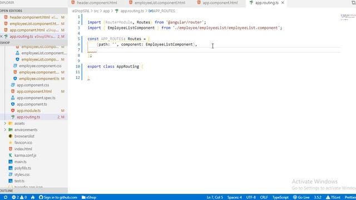The image size is (356, 200).
Task: Open employeeList.component.html in Open Editors list
Action: click(x=33, y=23)
